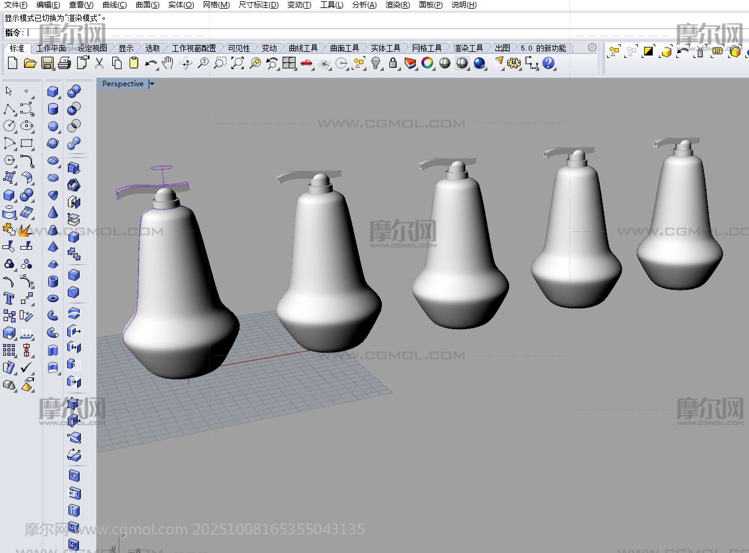Screen dimensions: 749x553
Task: Open the Perspective viewport dropdown arrow
Action: [x=152, y=84]
